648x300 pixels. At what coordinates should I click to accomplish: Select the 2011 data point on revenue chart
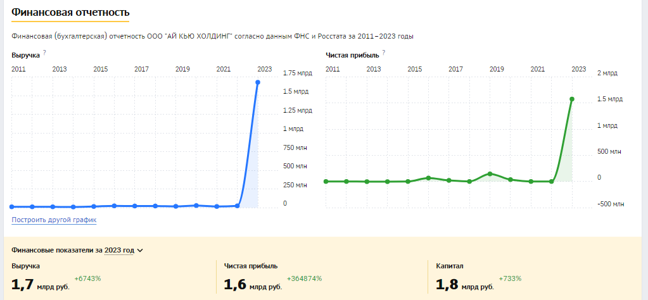[x=11, y=206]
